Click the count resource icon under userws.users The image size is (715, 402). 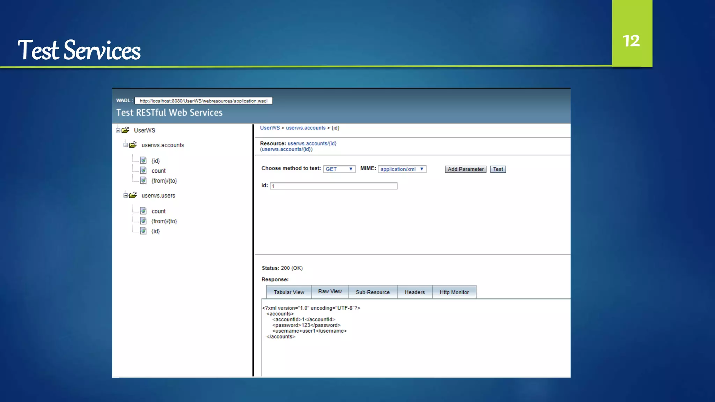point(143,211)
